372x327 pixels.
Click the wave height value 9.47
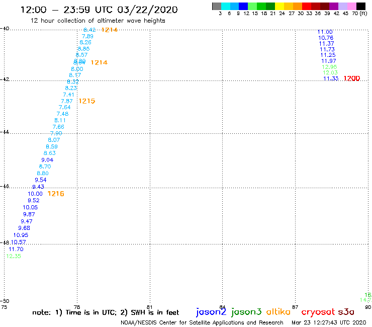(x=27, y=221)
